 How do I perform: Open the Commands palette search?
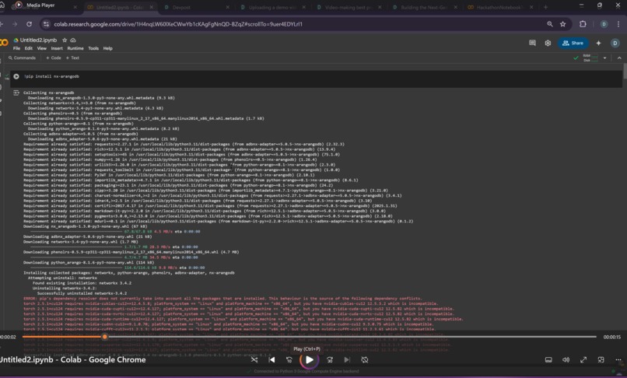click(22, 58)
